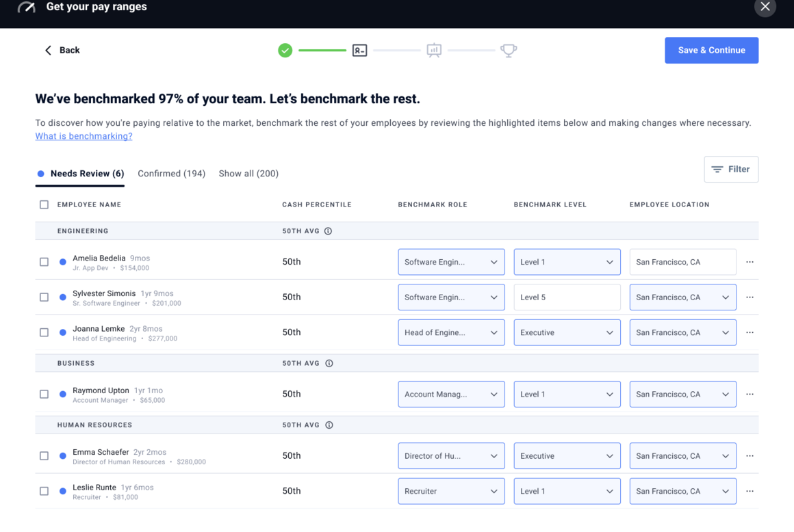Click Raymond Upton's employee name
794x532 pixels.
pyautogui.click(x=100, y=390)
